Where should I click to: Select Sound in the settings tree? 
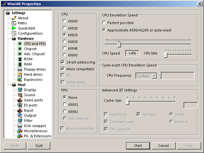(29, 95)
